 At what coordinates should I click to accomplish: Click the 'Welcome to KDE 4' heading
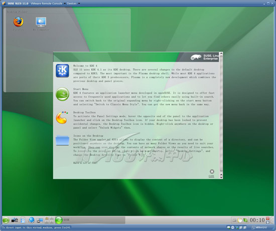(x=85, y=66)
